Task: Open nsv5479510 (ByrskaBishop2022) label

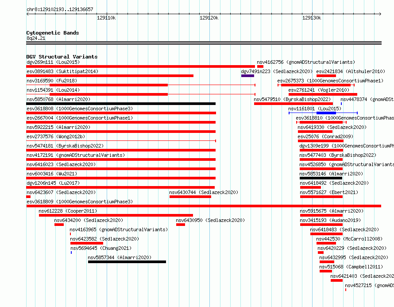Action: (x=292, y=99)
